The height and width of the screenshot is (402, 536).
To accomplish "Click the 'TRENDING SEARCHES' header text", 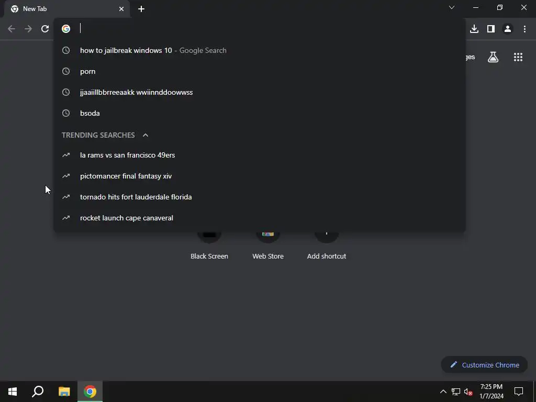I will click(x=98, y=135).
